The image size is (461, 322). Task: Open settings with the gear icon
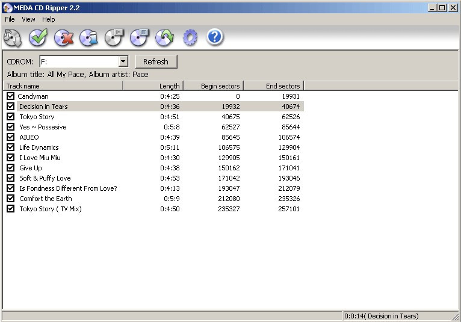coord(190,38)
